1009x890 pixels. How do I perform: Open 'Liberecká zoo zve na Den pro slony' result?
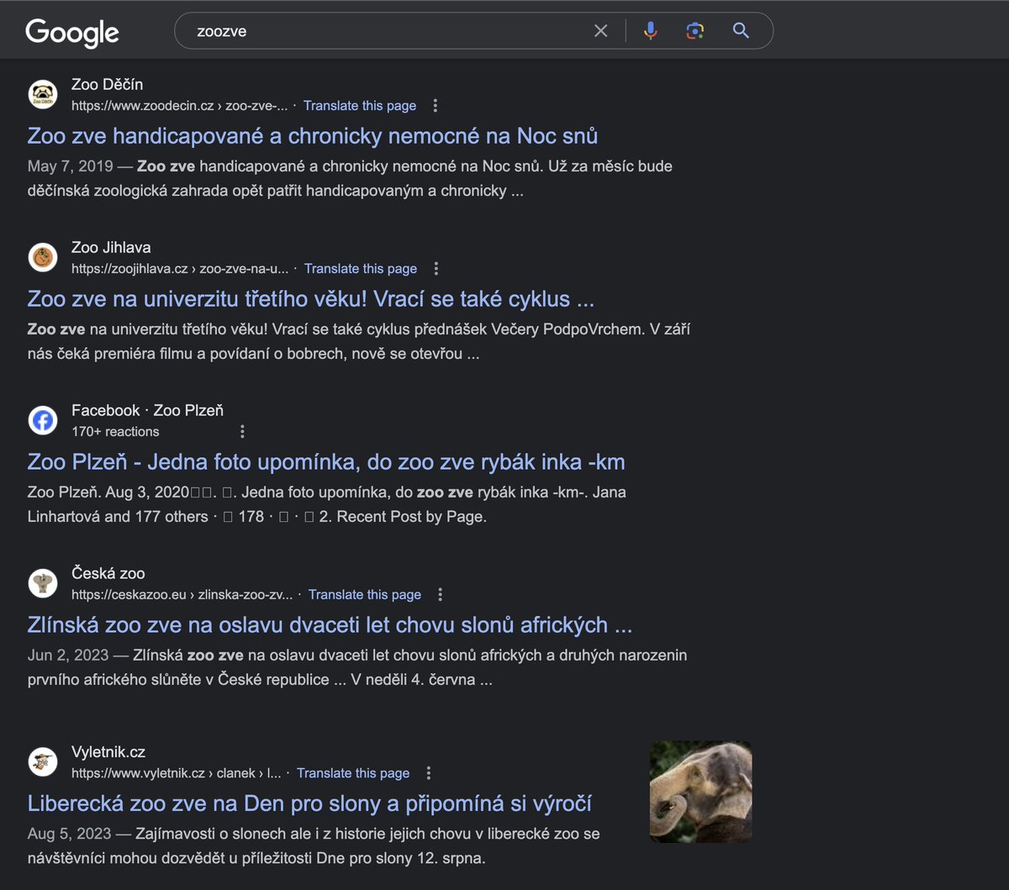tap(309, 803)
